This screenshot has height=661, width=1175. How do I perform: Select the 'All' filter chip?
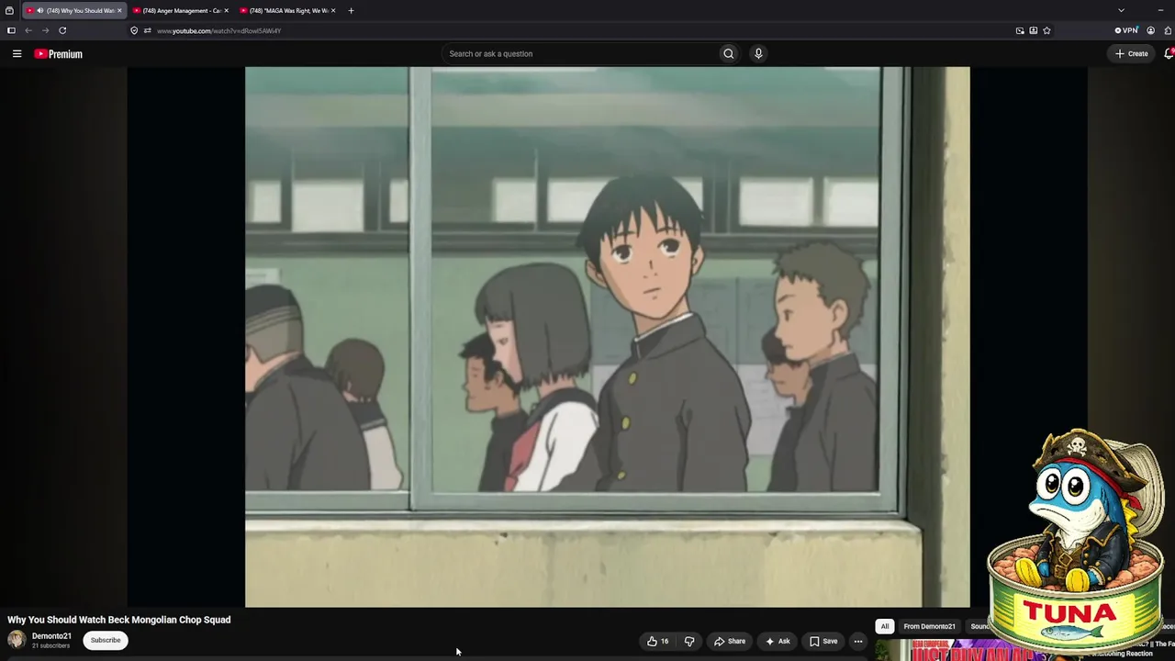pyautogui.click(x=885, y=626)
